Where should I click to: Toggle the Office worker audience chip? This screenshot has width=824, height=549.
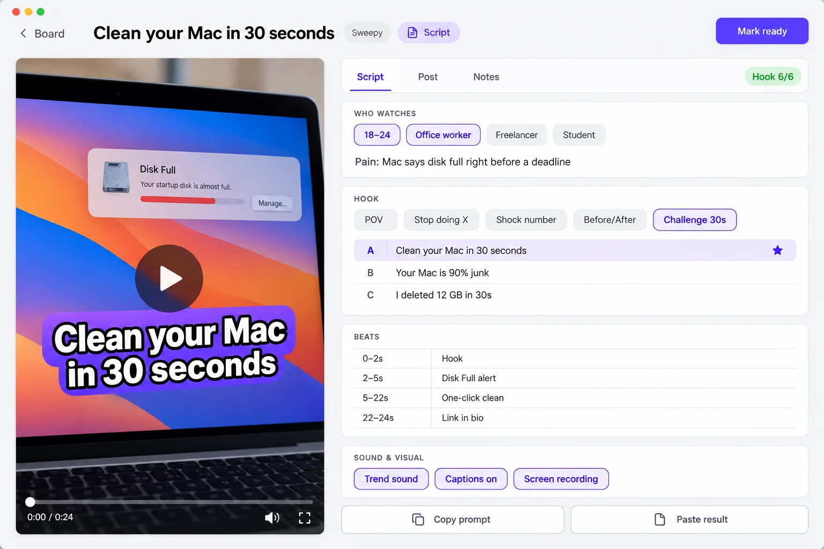coord(443,135)
